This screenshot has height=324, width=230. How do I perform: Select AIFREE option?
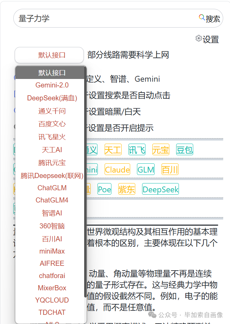52,263
